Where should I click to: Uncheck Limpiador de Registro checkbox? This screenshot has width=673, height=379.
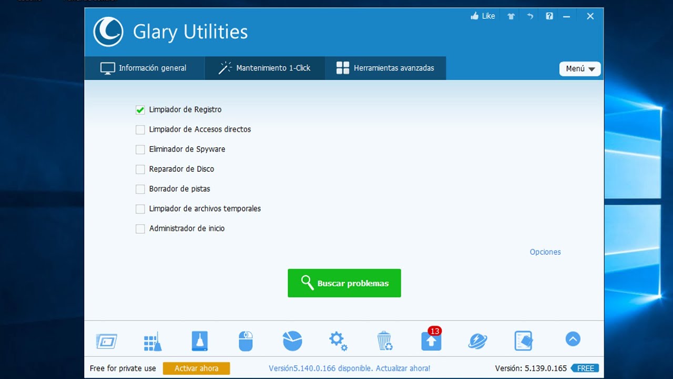click(140, 109)
